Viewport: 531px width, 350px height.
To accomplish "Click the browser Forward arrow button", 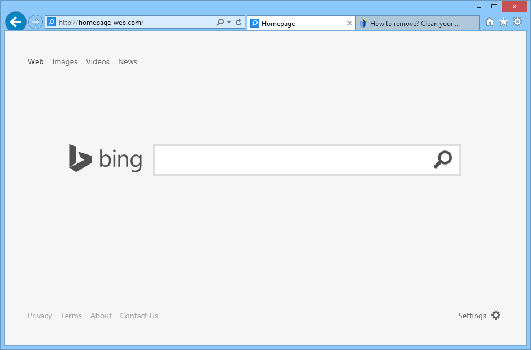I will pos(35,23).
